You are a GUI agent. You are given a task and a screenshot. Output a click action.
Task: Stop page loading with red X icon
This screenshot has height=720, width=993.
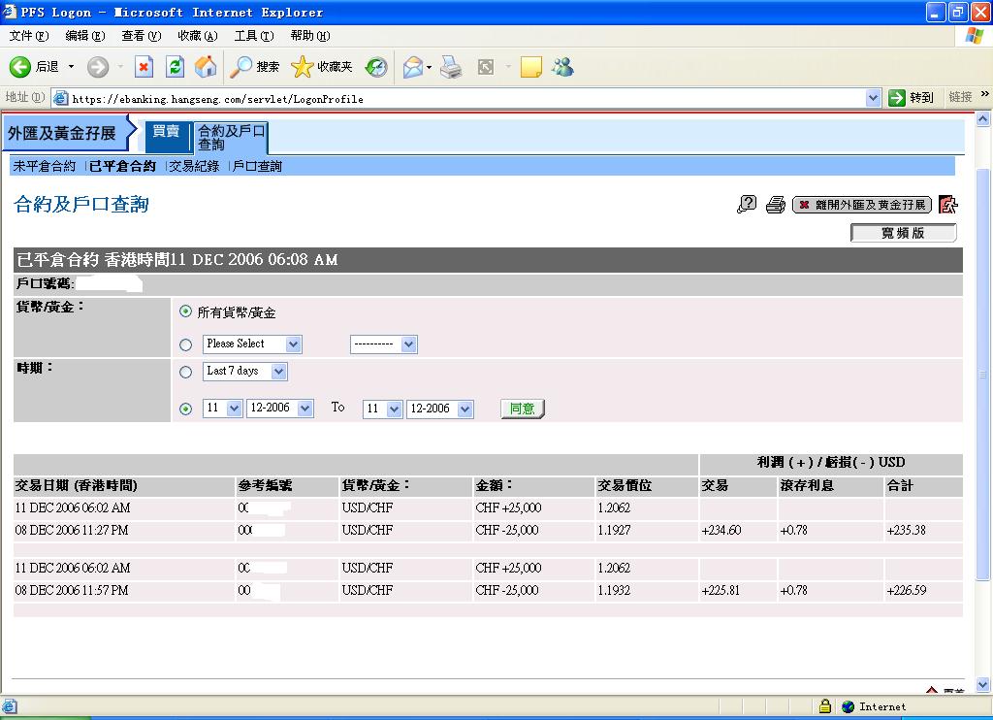(x=144, y=67)
